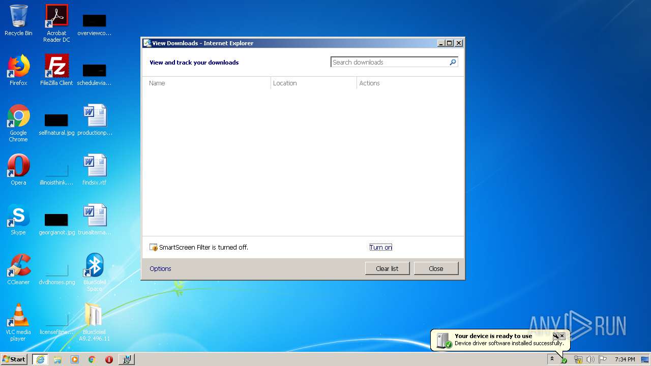The height and width of the screenshot is (366, 651).
Task: Open download Options link
Action: tap(160, 268)
